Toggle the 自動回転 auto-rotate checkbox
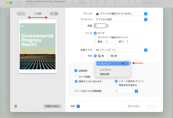Image resolution: width=173 pixels, height=118 pixels. click(76, 70)
